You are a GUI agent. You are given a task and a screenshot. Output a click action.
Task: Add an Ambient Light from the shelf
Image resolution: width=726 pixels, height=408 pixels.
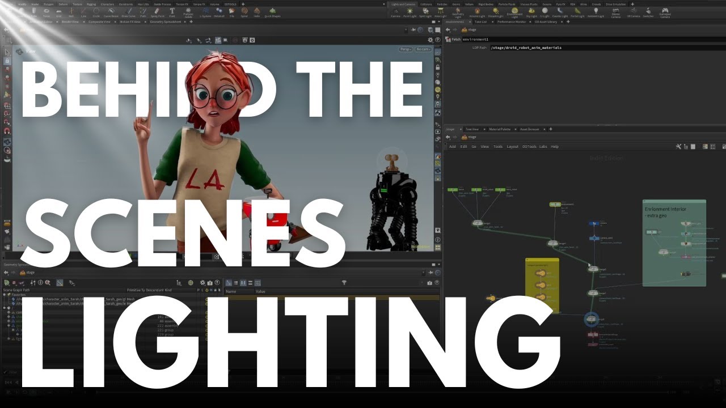[x=596, y=12]
